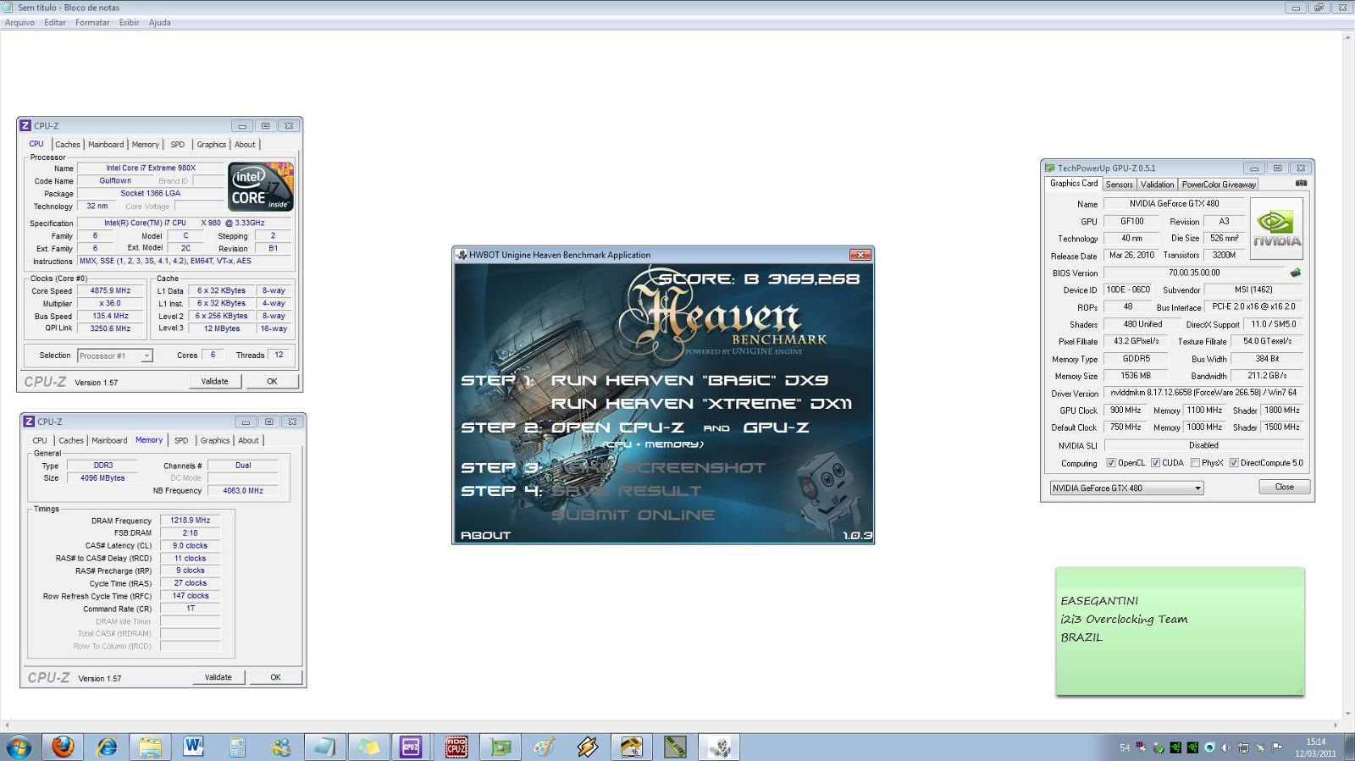The width and height of the screenshot is (1355, 761).
Task: Click the Close button in GPU-Z
Action: point(1285,487)
